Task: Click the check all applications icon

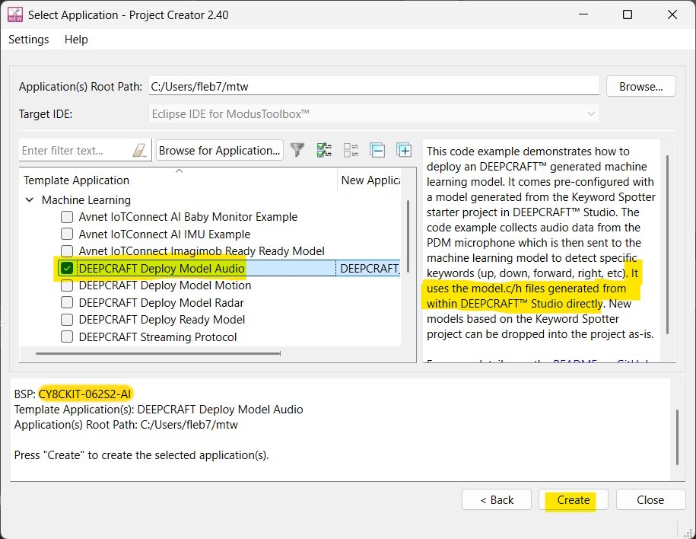Action: point(324,150)
